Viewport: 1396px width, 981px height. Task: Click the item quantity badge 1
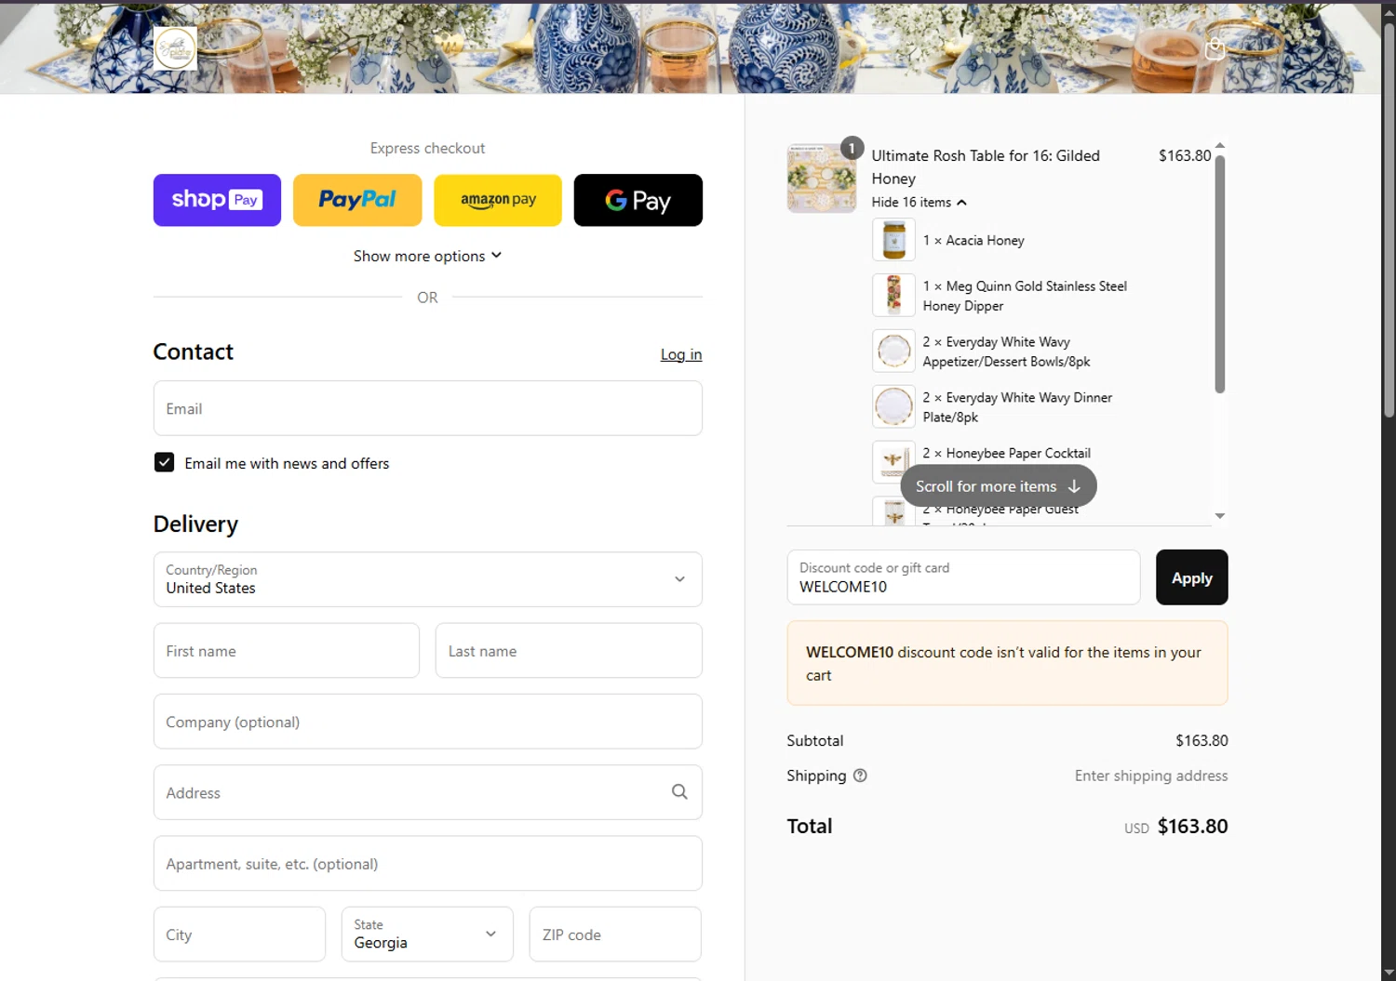click(852, 148)
